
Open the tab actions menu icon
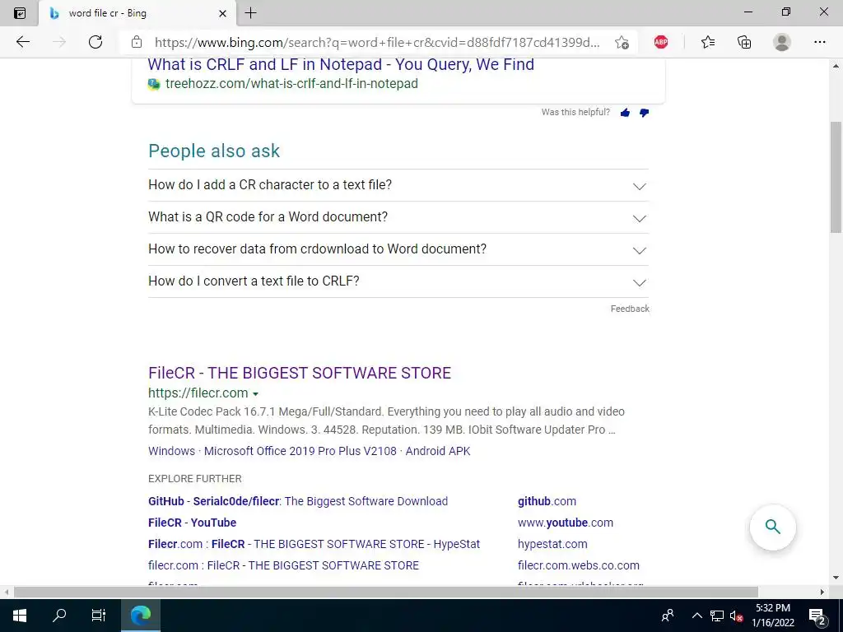tap(20, 13)
